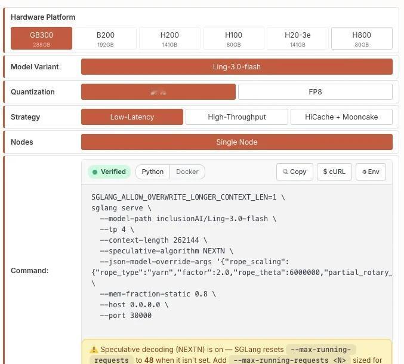The image size is (404, 364).
Task: Open the Python command tab
Action: click(x=153, y=172)
